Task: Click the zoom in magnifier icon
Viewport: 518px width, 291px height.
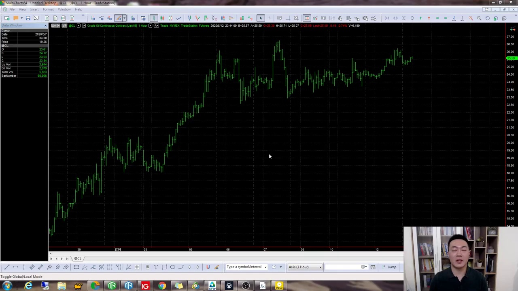Action: pyautogui.click(x=471, y=18)
